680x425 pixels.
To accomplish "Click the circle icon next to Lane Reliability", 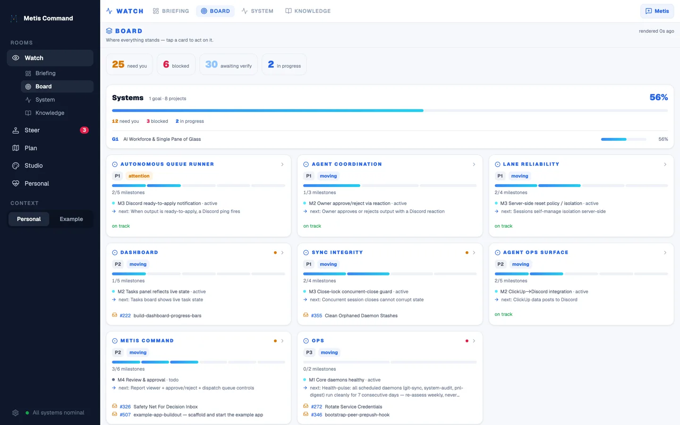I will [498, 164].
